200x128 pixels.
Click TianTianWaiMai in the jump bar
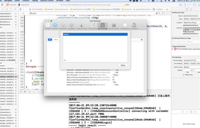36,9
